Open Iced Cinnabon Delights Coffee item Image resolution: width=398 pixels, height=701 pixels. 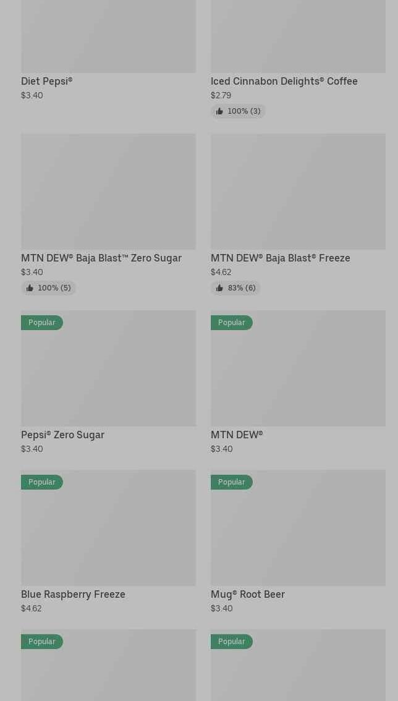pyautogui.click(x=284, y=81)
